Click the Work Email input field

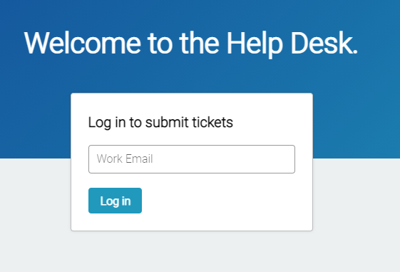192,159
